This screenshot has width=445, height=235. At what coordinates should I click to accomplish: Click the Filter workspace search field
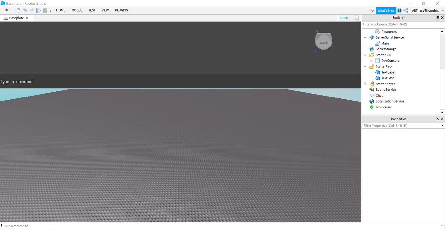tap(403, 24)
